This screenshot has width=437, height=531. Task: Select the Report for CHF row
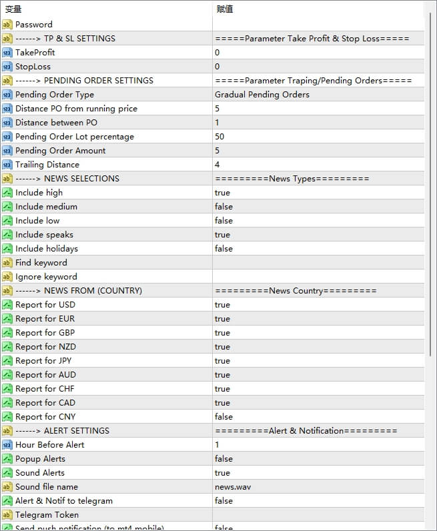[x=213, y=389]
